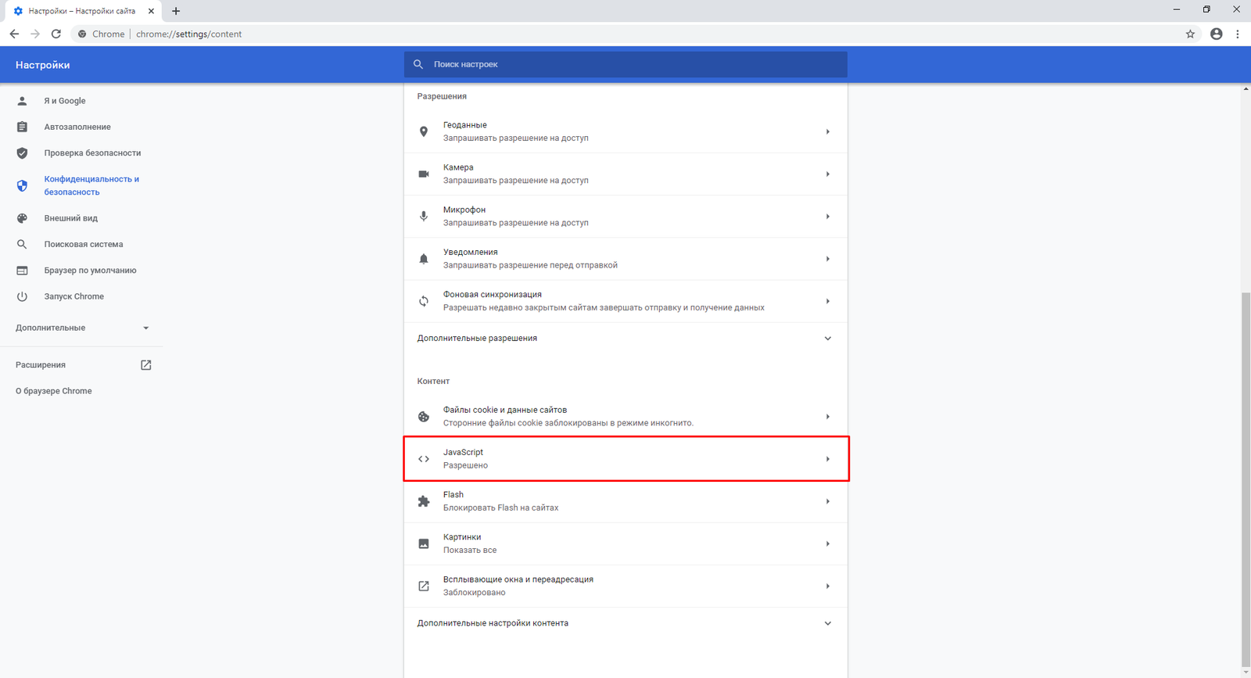Viewport: 1251px width, 678px height.
Task: Select Автозаполнение in the sidebar
Action: click(x=77, y=127)
